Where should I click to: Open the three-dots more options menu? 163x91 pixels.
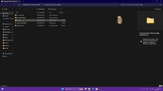[61, 9]
